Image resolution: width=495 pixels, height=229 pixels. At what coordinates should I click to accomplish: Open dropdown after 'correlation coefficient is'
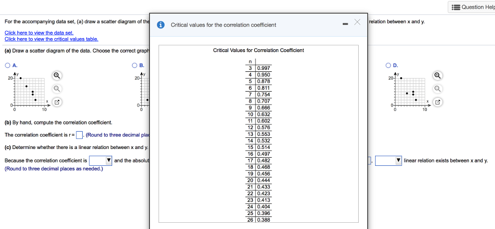click(x=101, y=161)
